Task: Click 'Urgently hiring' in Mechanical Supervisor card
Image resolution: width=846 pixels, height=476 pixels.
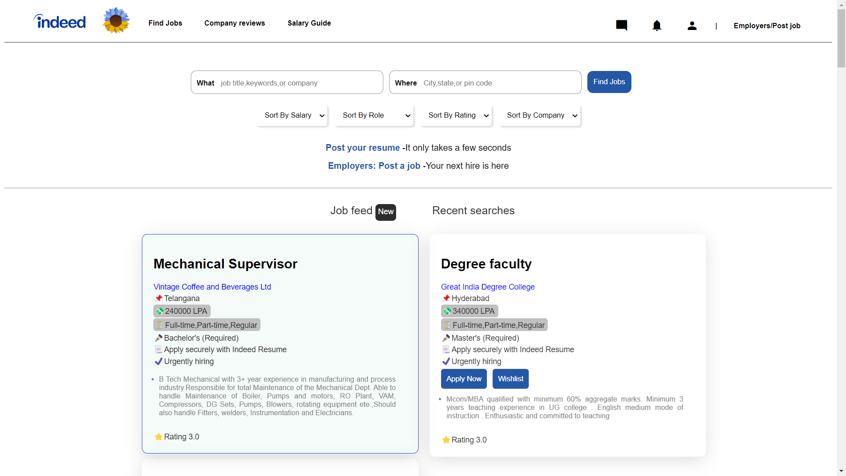Action: pos(189,361)
